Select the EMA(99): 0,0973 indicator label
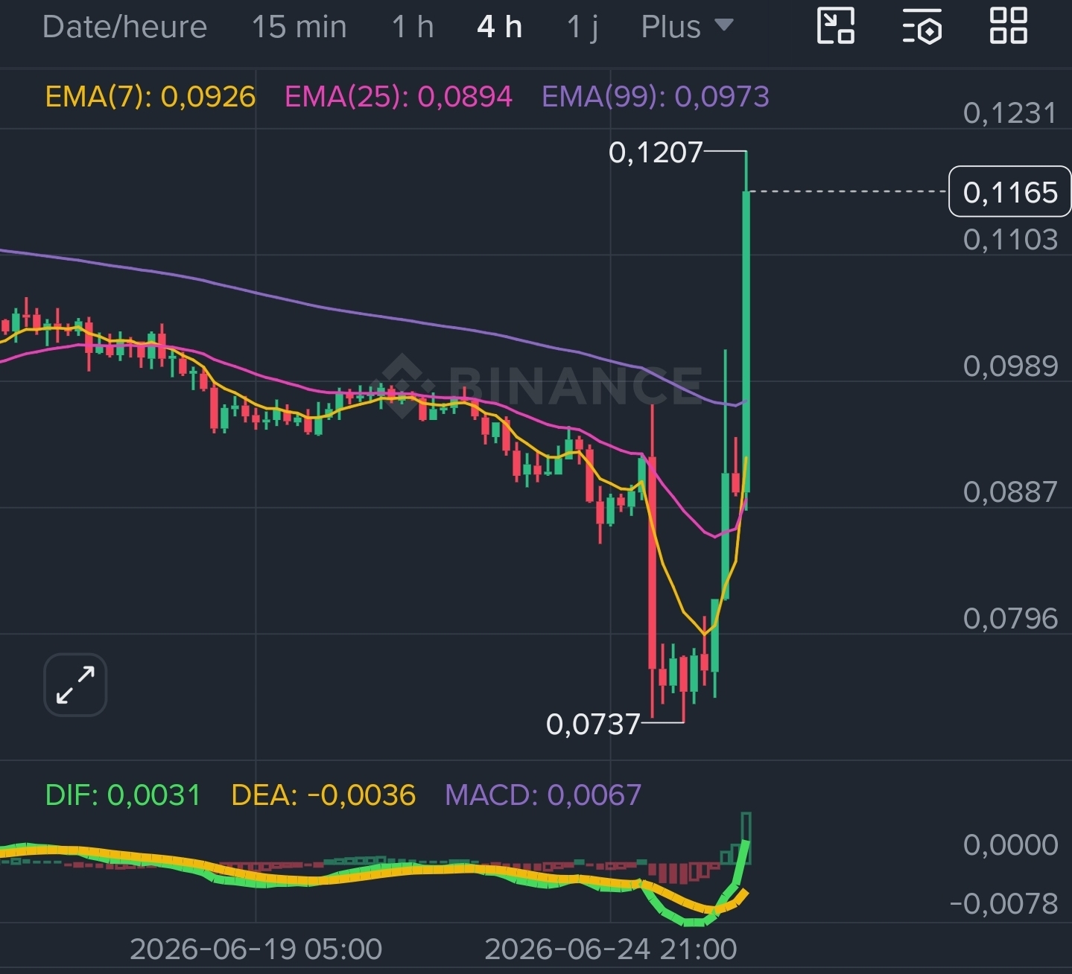This screenshot has height=974, width=1072. click(x=656, y=97)
